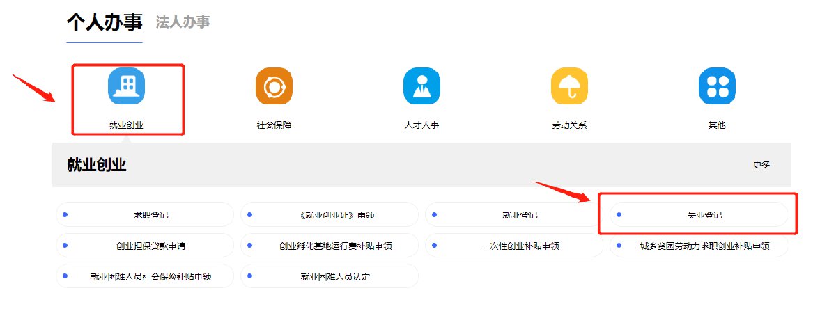Open the 人才人事 person icon
Image resolution: width=836 pixels, height=318 pixels.
(x=421, y=86)
